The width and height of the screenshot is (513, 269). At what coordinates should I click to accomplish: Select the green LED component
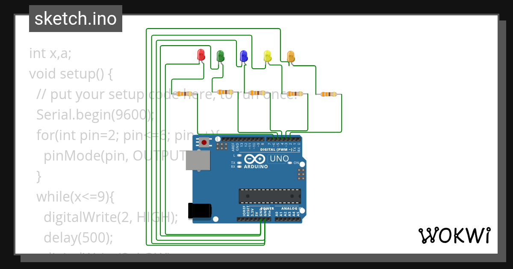click(221, 56)
